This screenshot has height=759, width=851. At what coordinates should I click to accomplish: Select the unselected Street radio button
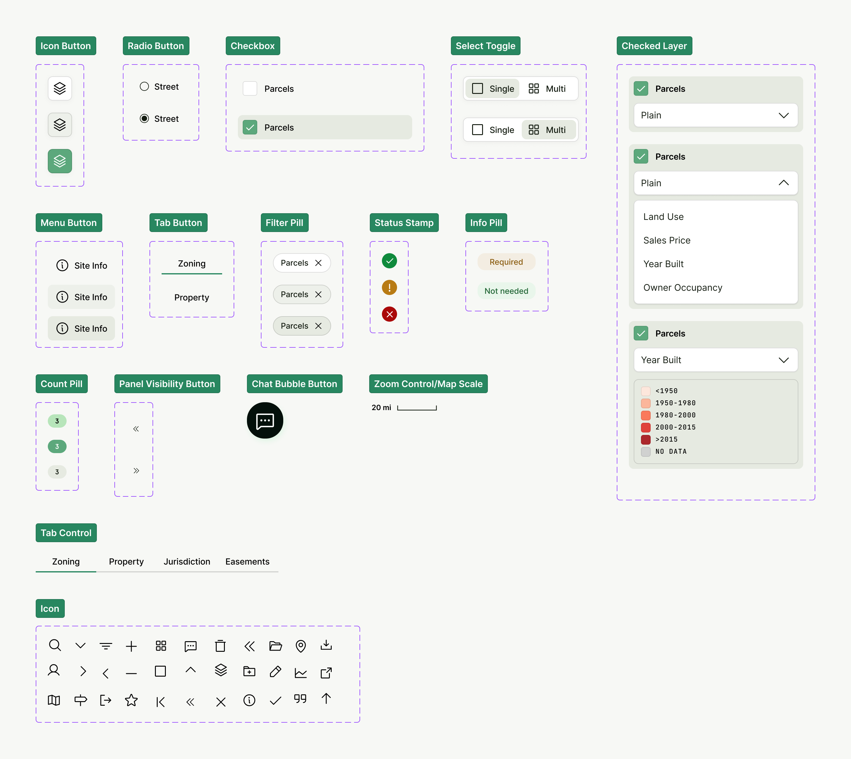144,86
